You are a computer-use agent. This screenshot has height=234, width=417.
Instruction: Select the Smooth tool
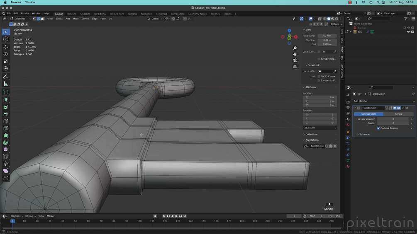click(5, 150)
